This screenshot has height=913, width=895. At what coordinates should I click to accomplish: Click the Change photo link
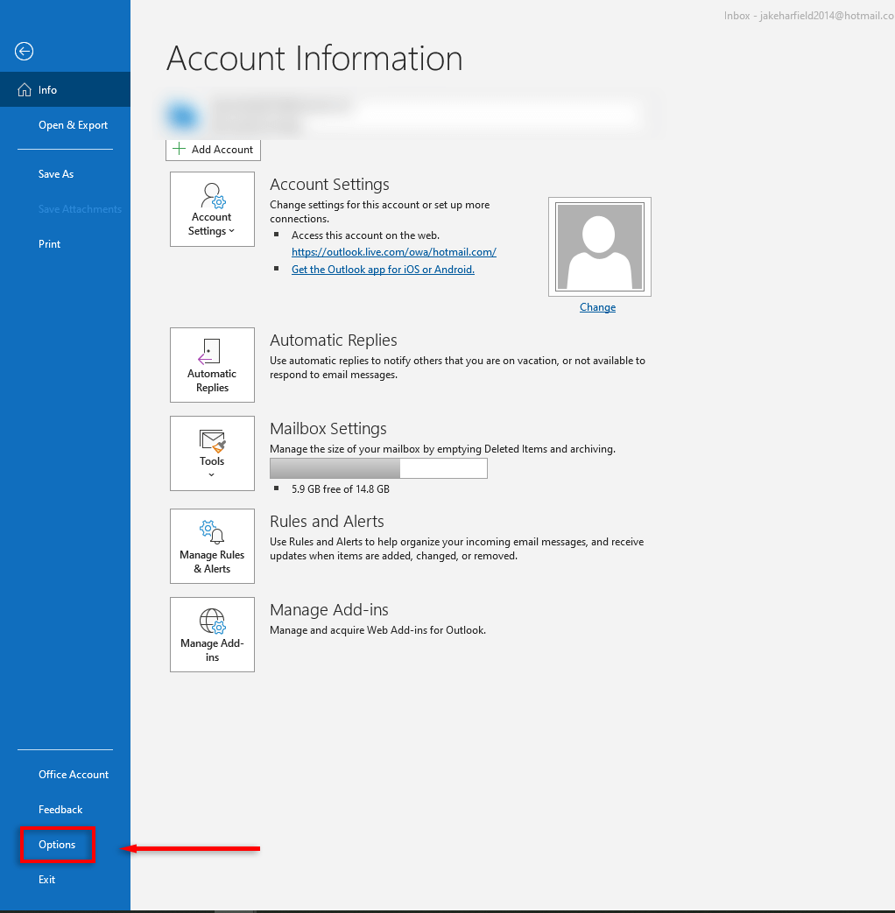597,307
